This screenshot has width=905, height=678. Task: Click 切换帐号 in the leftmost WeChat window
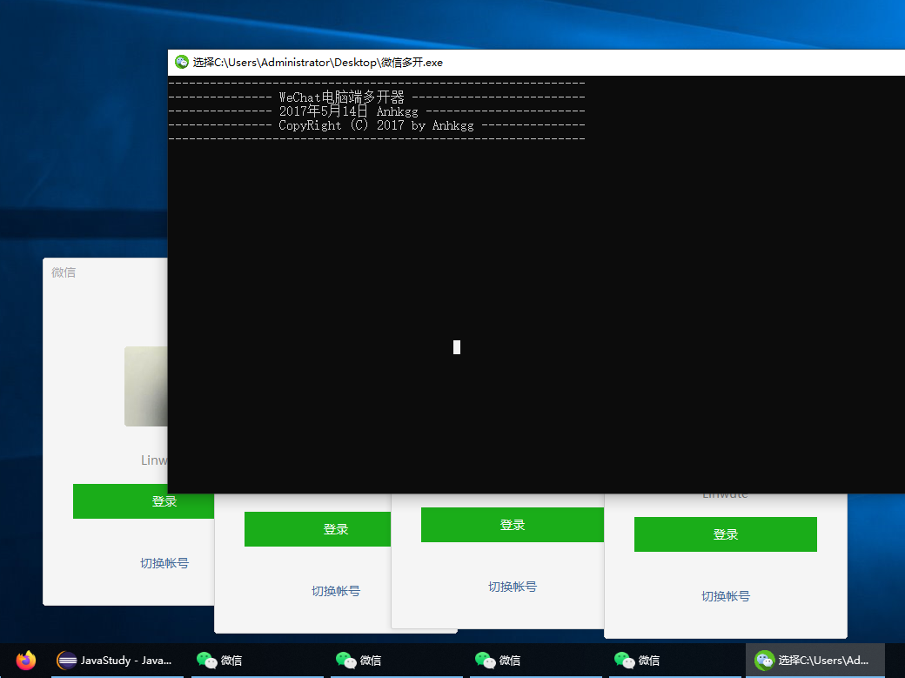[164, 563]
